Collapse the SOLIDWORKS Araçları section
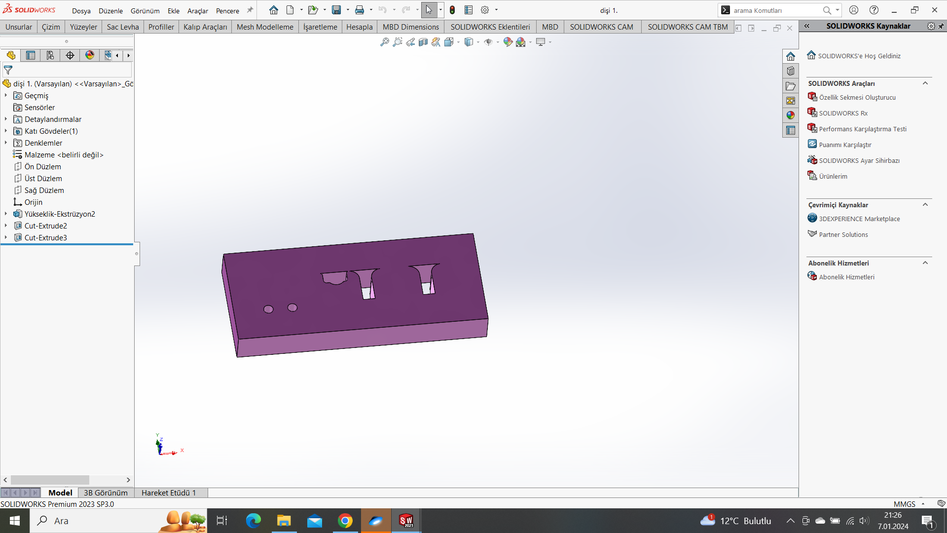This screenshot has height=533, width=947. click(925, 83)
